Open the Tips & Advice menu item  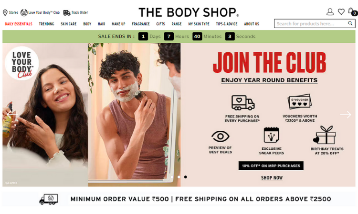227,24
